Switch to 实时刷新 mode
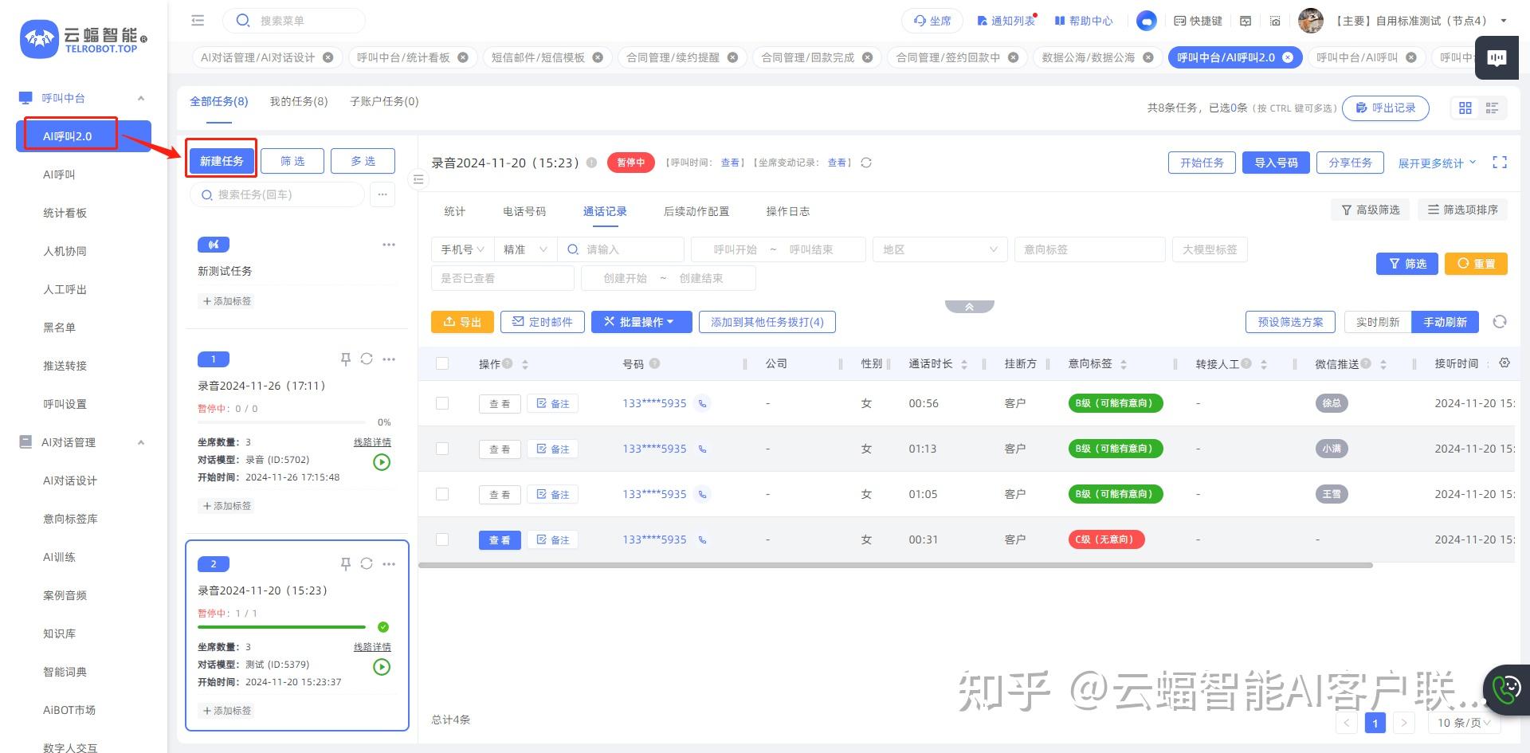Screen dimensions: 1530x753 [x=1378, y=322]
